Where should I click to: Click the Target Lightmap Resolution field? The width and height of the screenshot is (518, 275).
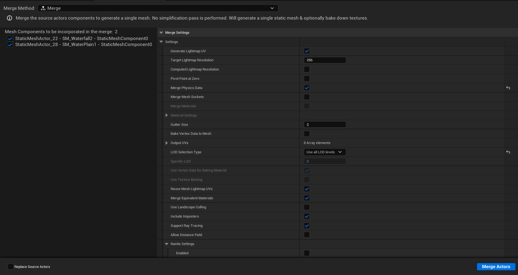coord(324,60)
